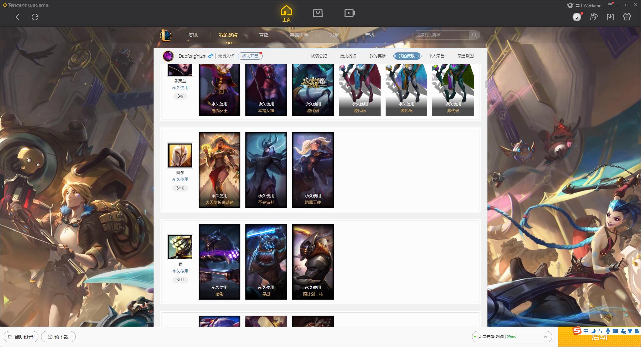The height and width of the screenshot is (347, 641).
Task: Click the 找人开黑 button
Action: click(x=250, y=56)
